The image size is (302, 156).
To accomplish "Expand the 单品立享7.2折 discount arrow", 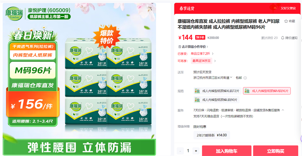I will click(x=213, y=54).
